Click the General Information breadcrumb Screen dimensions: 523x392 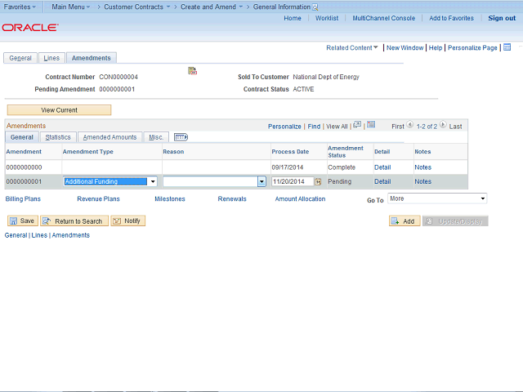click(282, 7)
